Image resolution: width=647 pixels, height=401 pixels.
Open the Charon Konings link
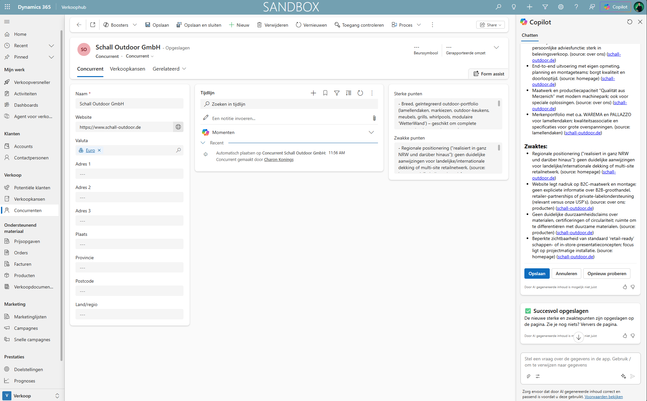point(278,160)
